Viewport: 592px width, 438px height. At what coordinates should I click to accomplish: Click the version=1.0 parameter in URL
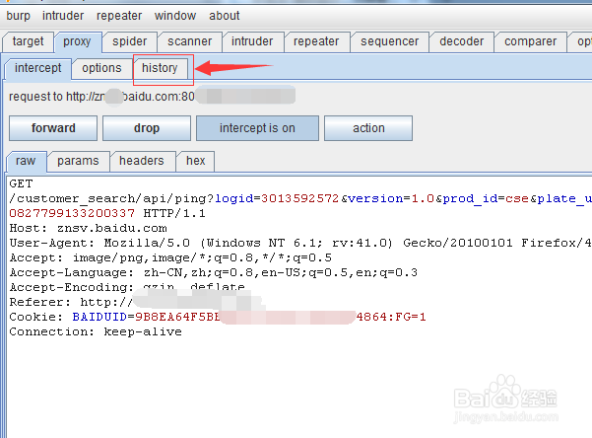tap(391, 198)
